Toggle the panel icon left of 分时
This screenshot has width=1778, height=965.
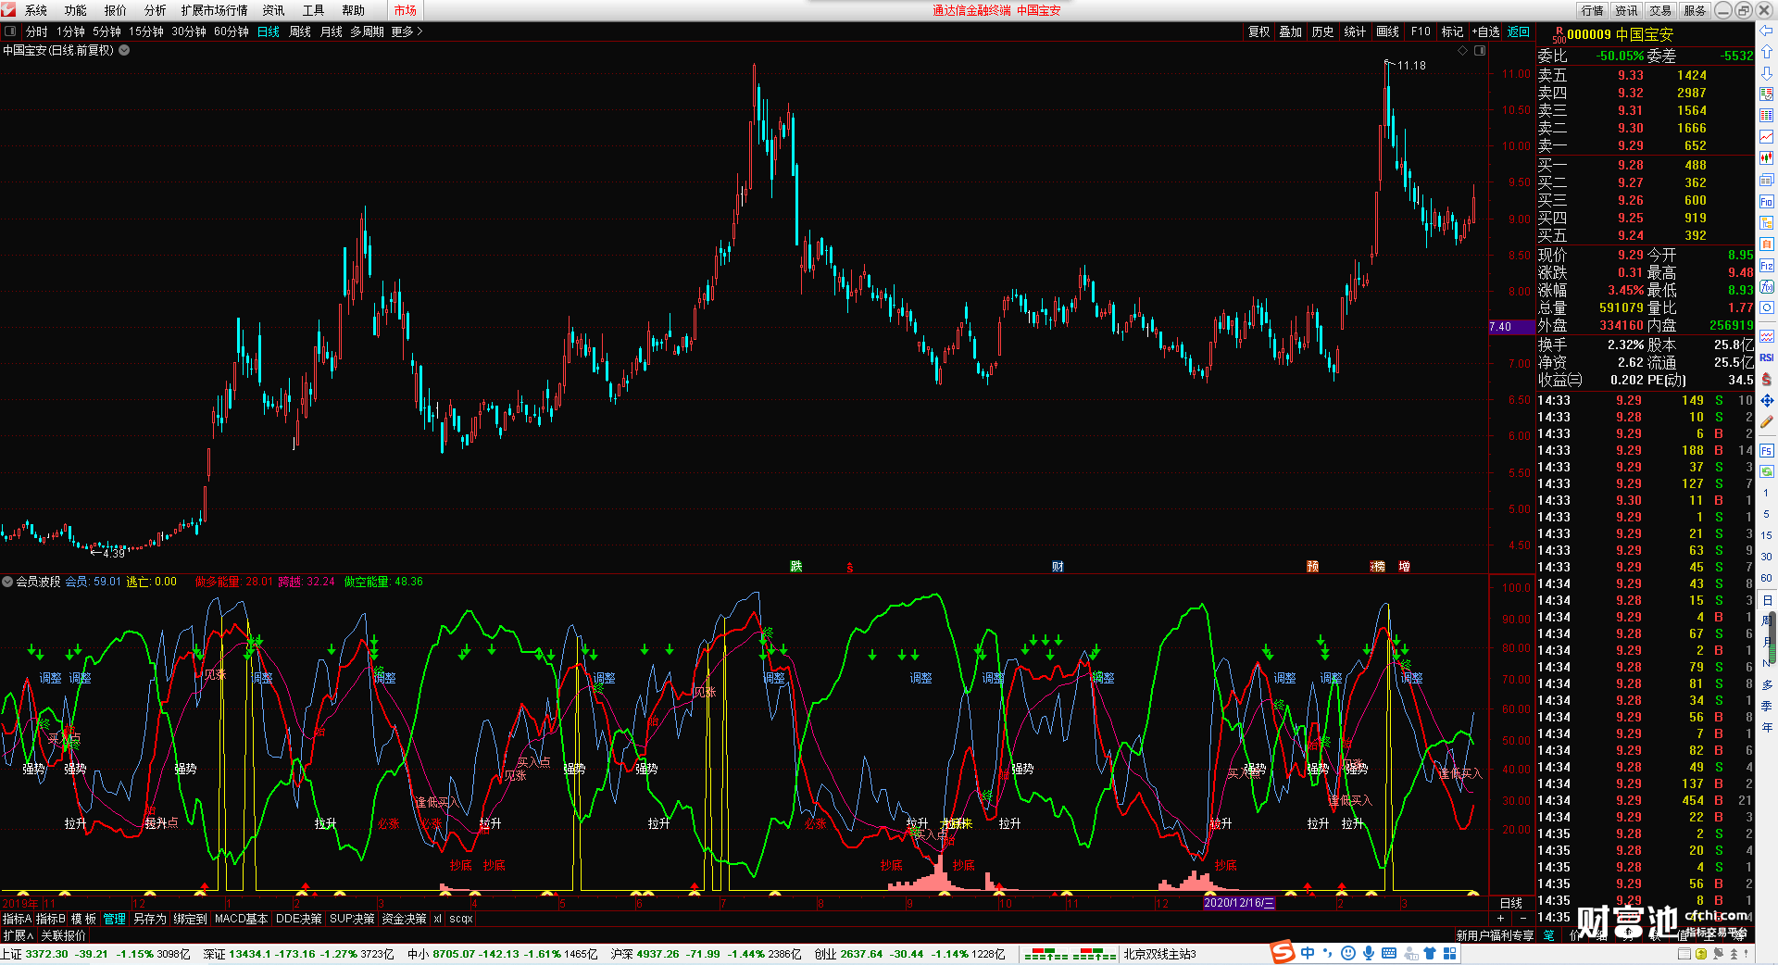[10, 31]
